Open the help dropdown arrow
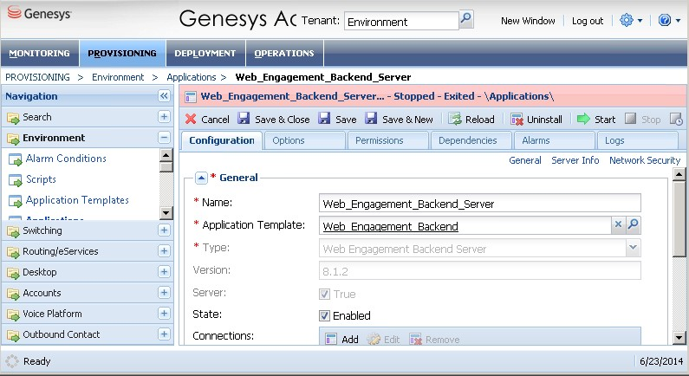Screen dimensions: 689x376 point(678,21)
